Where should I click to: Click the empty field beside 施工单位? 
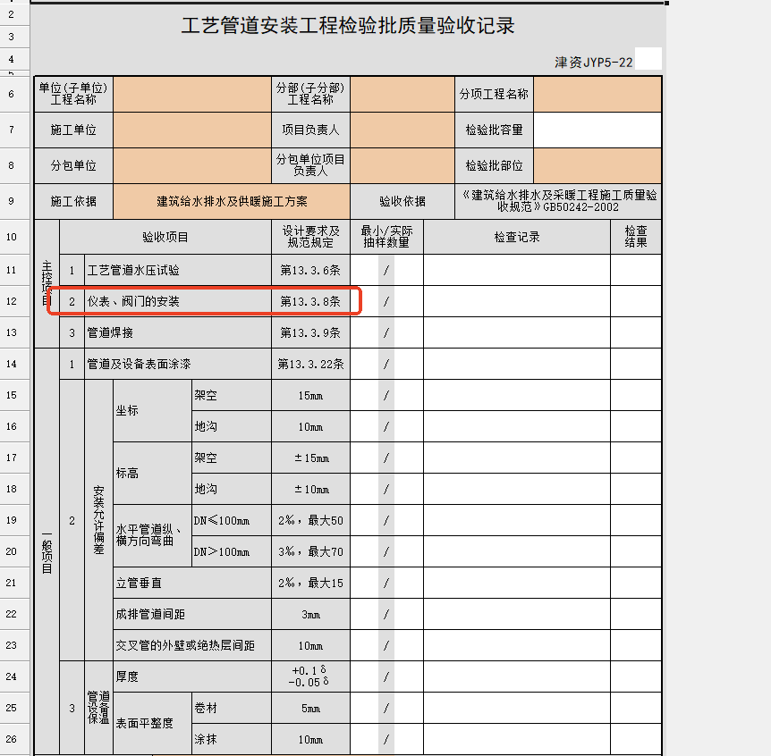(192, 130)
